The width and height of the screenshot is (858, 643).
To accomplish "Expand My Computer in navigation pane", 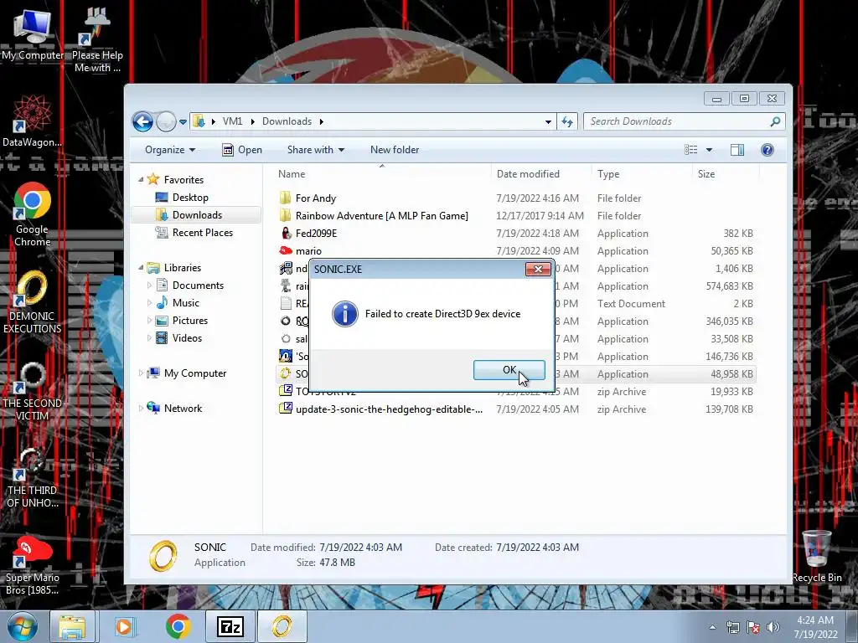I will (x=141, y=373).
